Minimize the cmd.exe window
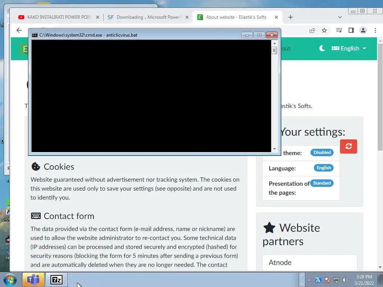This screenshot has width=383, height=287. pos(247,35)
